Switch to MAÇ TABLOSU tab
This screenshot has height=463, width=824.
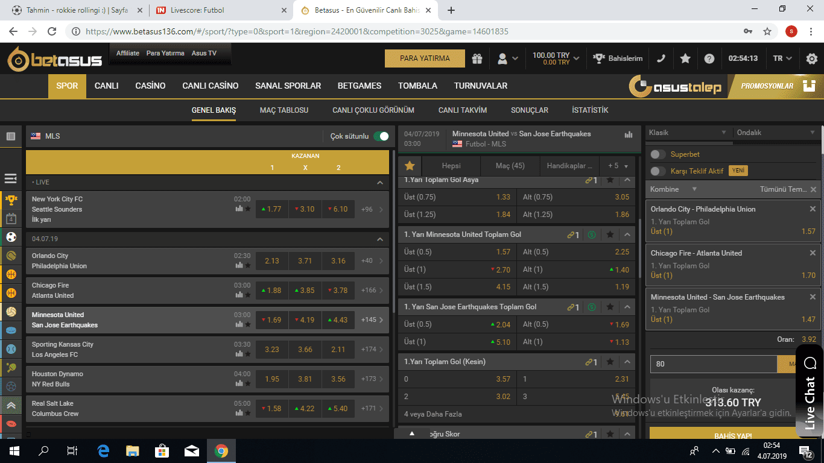pos(284,110)
